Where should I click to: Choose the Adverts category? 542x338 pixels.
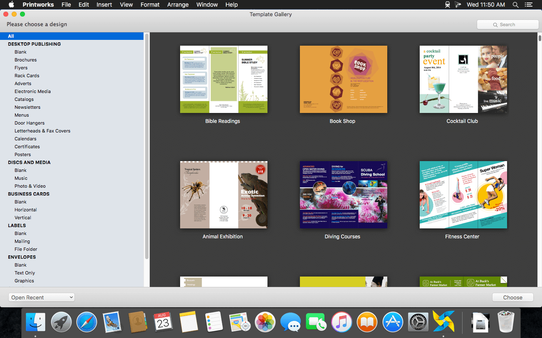tap(23, 83)
